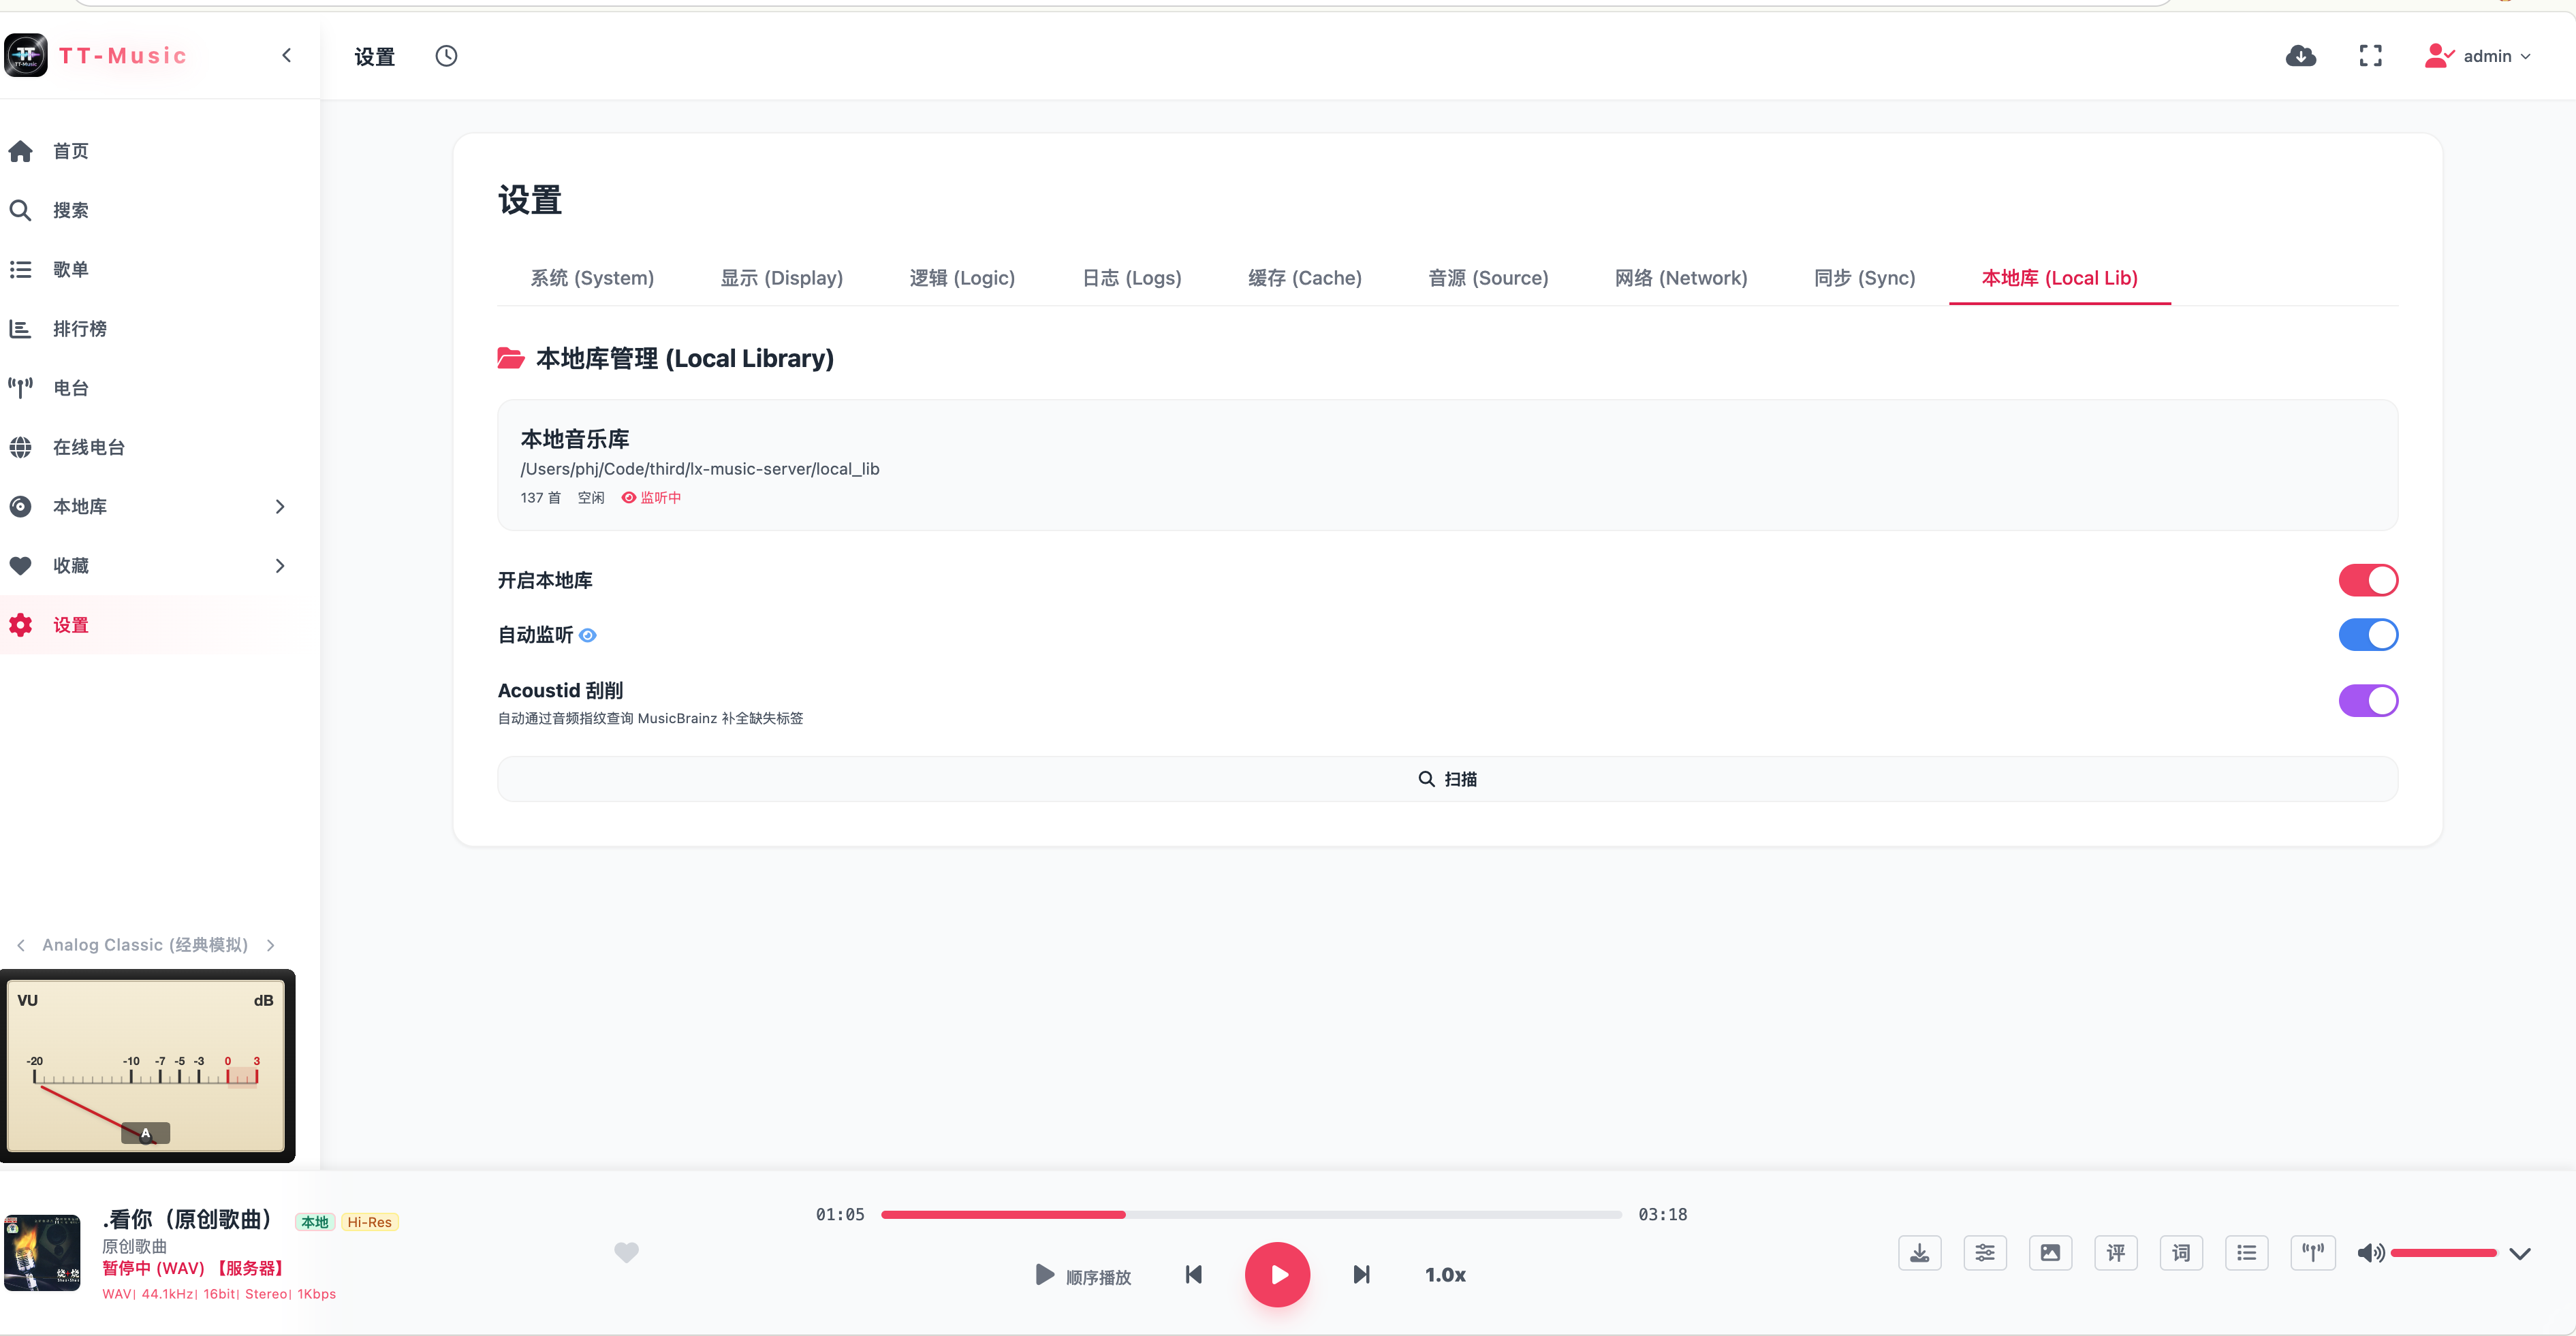Change the 顺序播放 playback mode
2576x1336 pixels.
1083,1276
